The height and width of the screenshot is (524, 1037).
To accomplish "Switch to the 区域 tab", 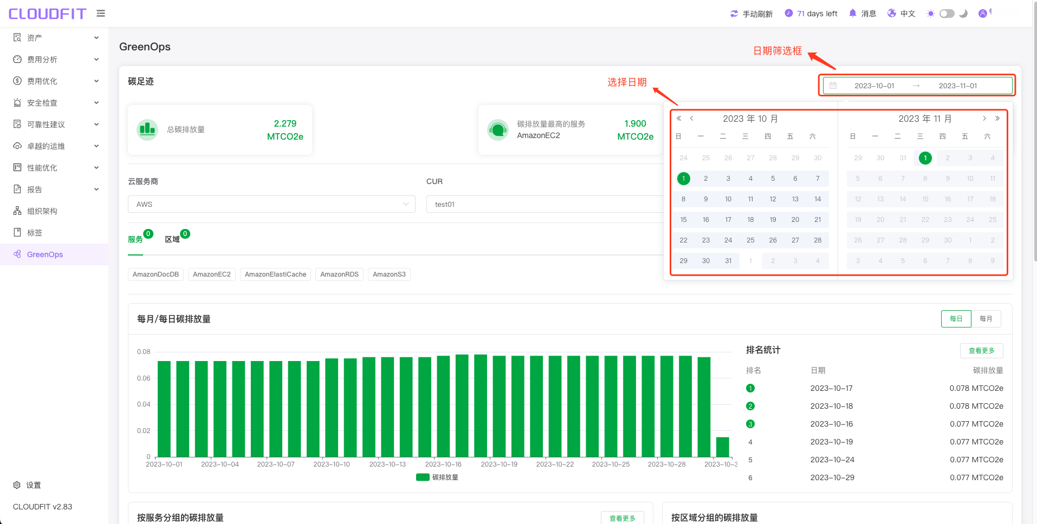I will click(x=172, y=239).
